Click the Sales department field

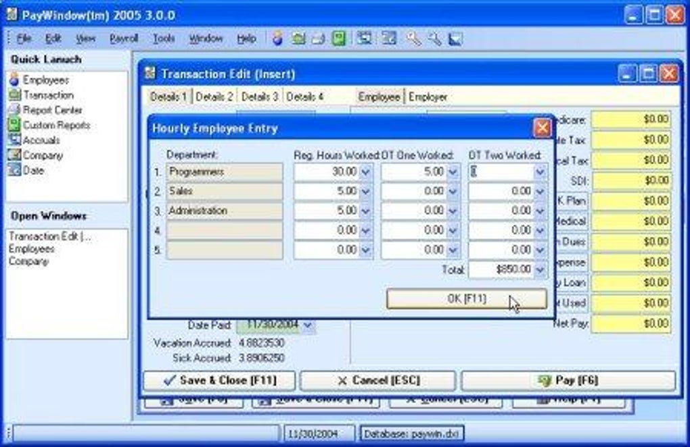pos(225,191)
